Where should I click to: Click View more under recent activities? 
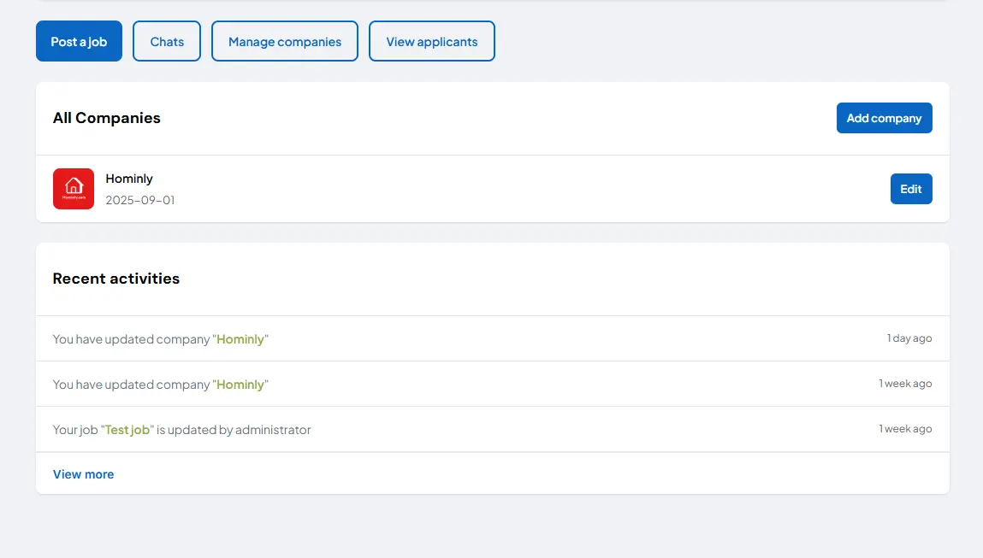point(83,474)
